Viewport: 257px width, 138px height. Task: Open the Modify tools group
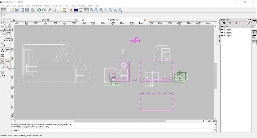coord(2,62)
